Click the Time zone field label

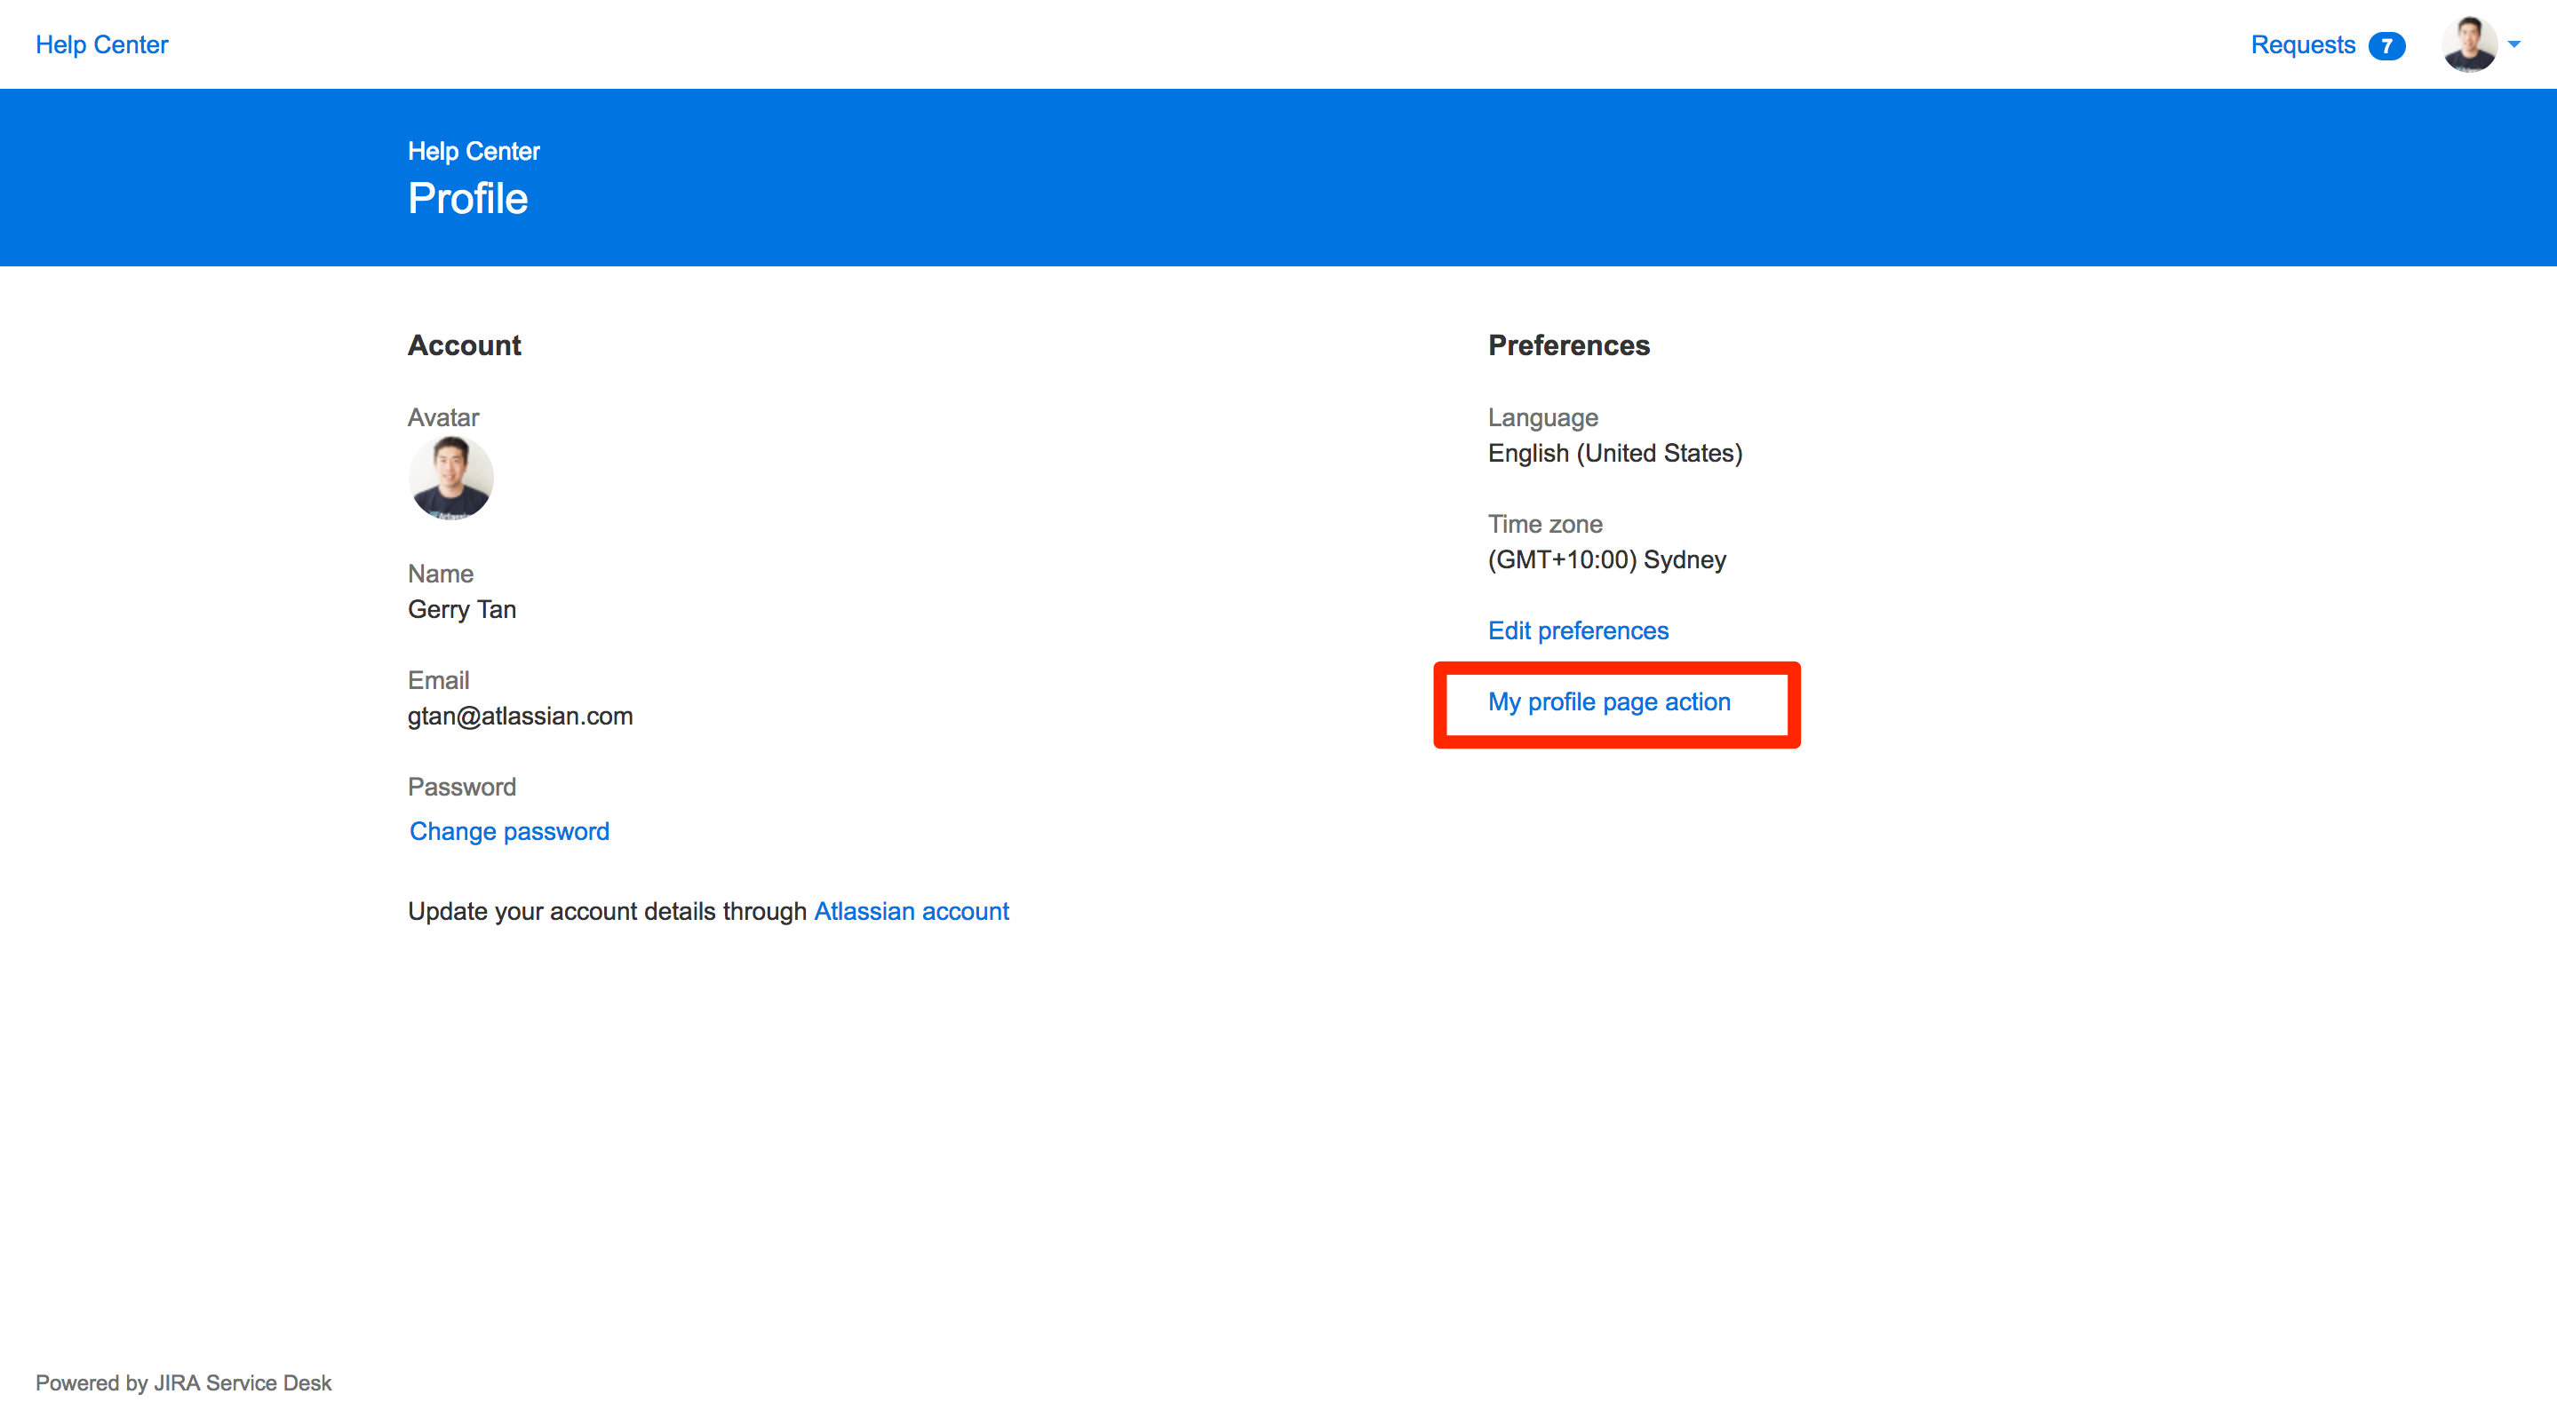[x=1544, y=524]
